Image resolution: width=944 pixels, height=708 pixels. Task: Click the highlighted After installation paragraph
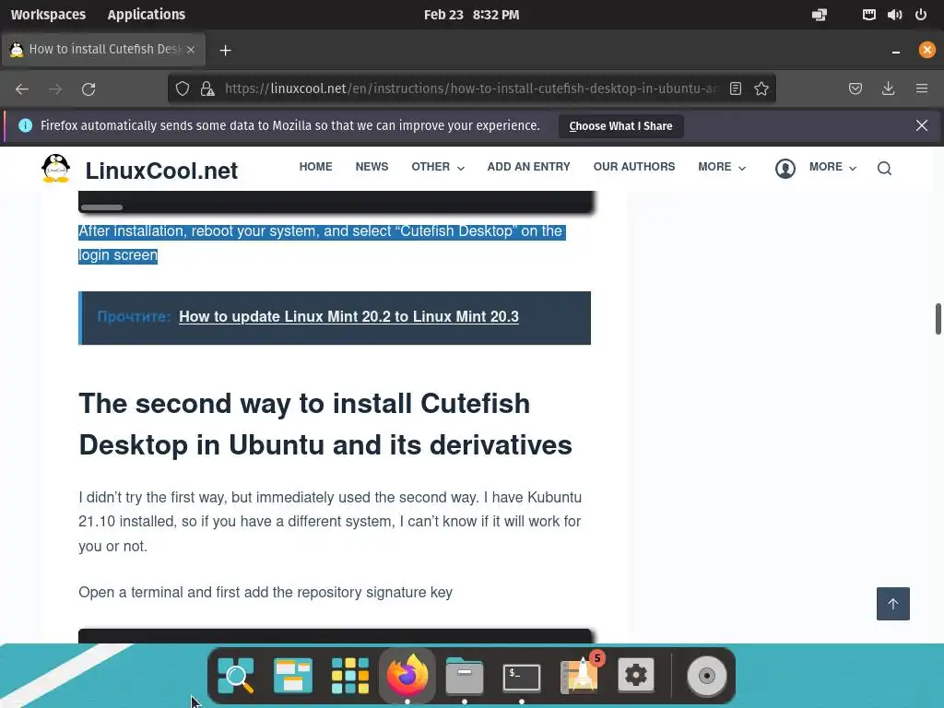(x=322, y=243)
